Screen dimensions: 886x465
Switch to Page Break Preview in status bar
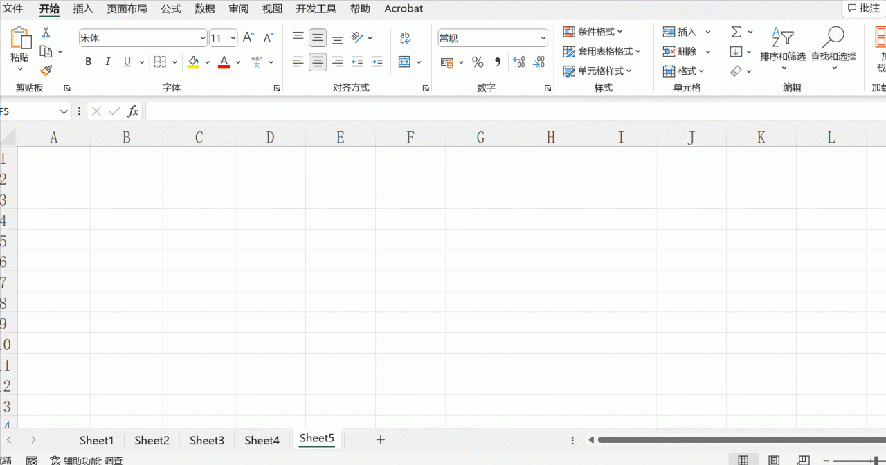(804, 460)
